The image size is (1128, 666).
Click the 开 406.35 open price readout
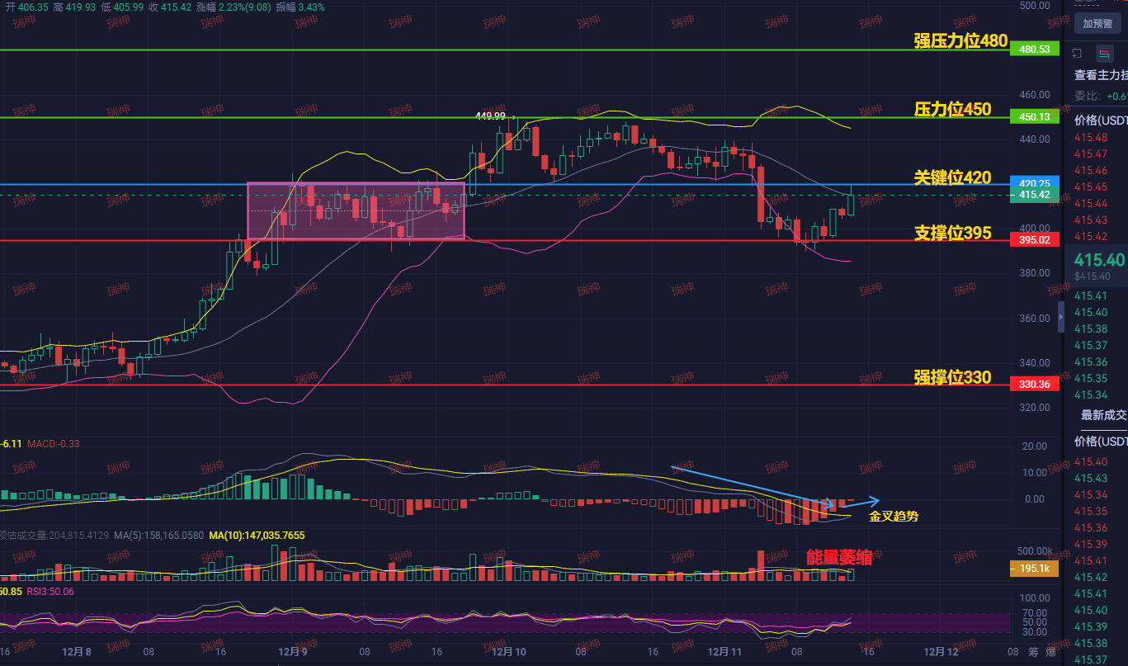[x=26, y=7]
